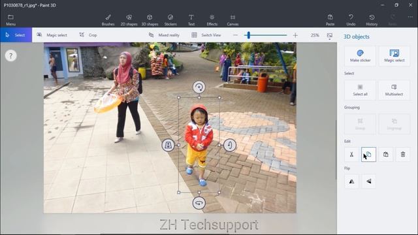Open view options dropdown icon
Image resolution: width=418 pixels, height=235 pixels.
click(x=329, y=36)
